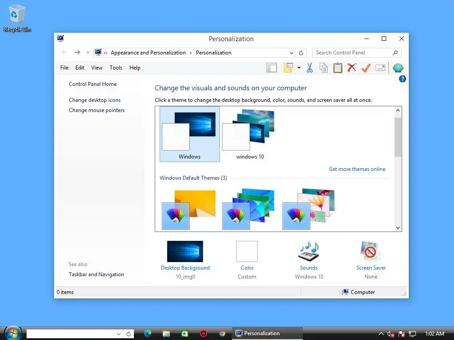Show hidden tray icons chevron

pos(381,334)
